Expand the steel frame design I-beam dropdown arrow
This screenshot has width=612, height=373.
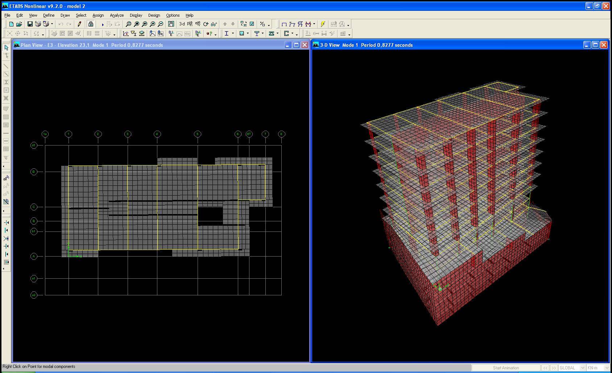click(x=233, y=34)
